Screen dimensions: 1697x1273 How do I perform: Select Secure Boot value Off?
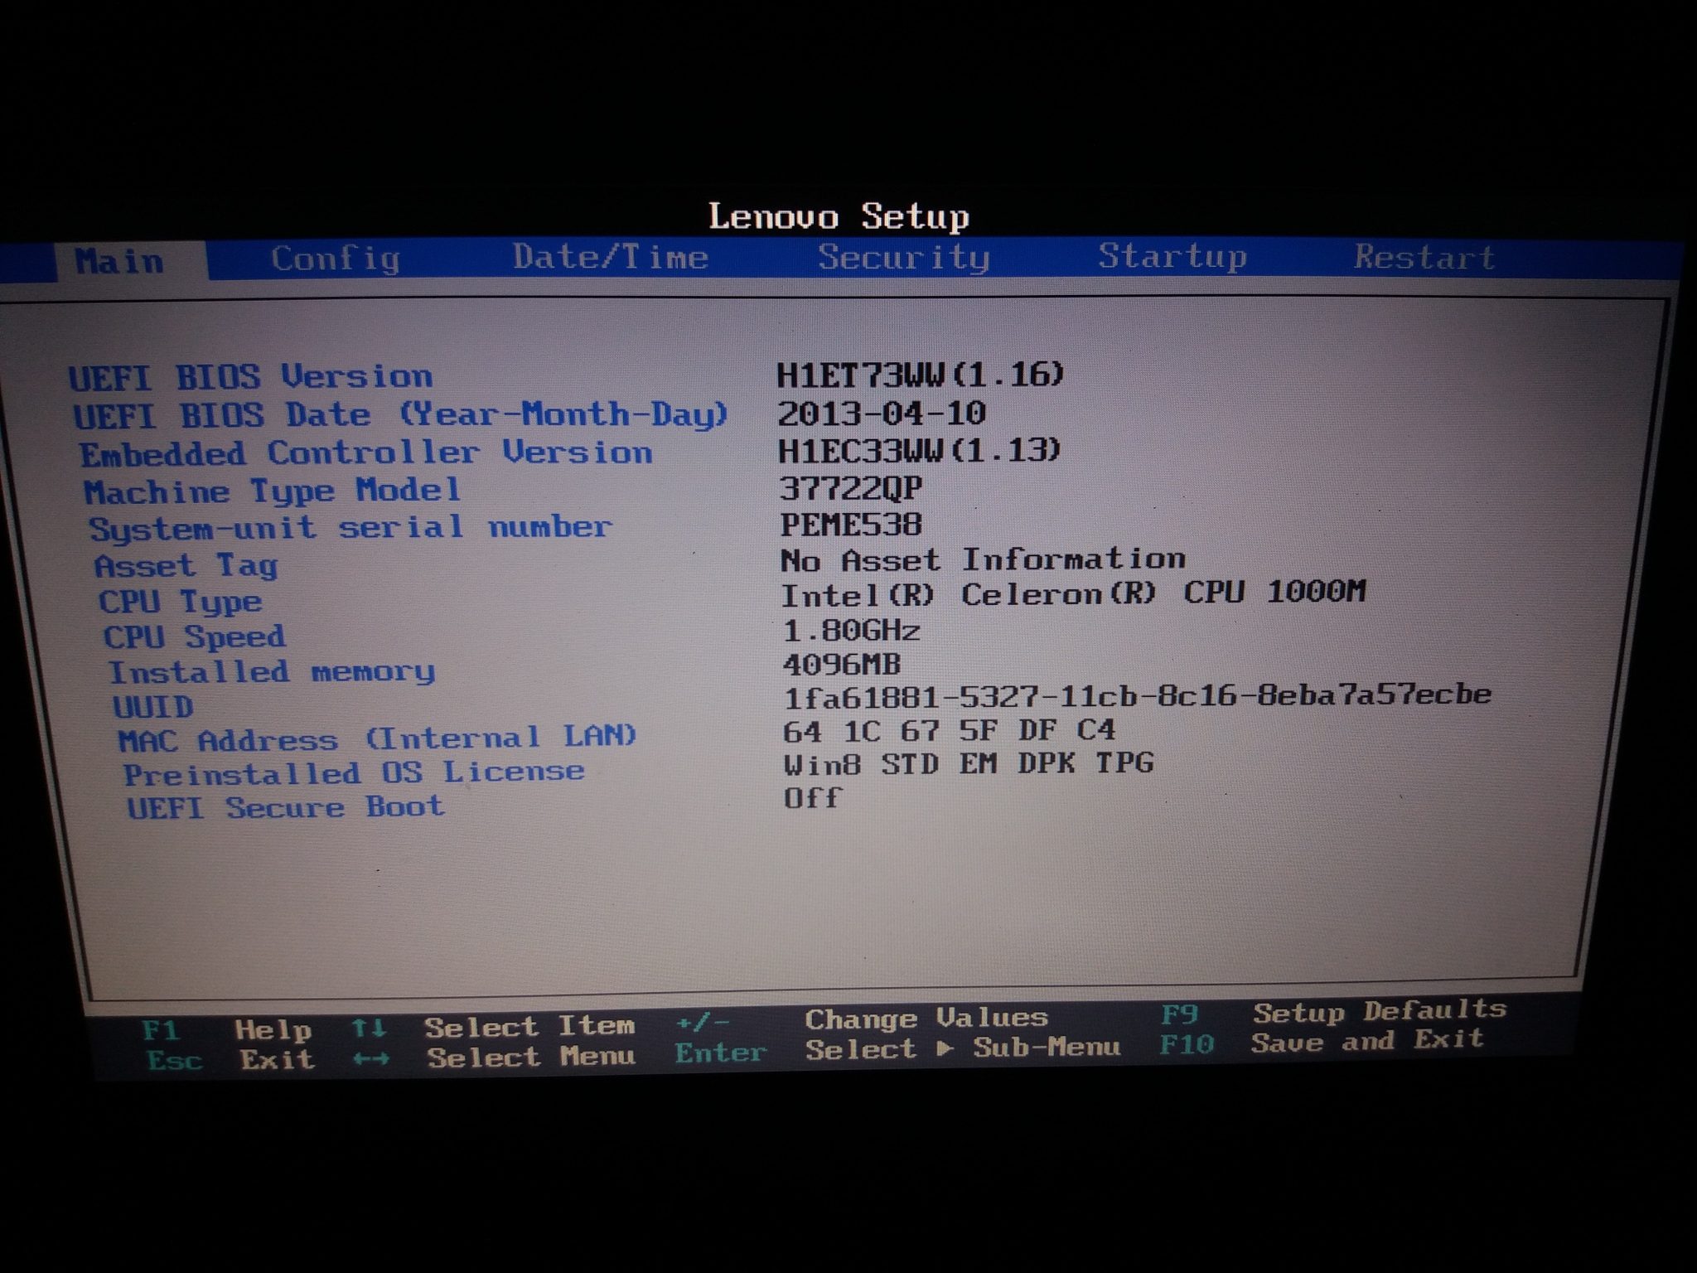813,798
